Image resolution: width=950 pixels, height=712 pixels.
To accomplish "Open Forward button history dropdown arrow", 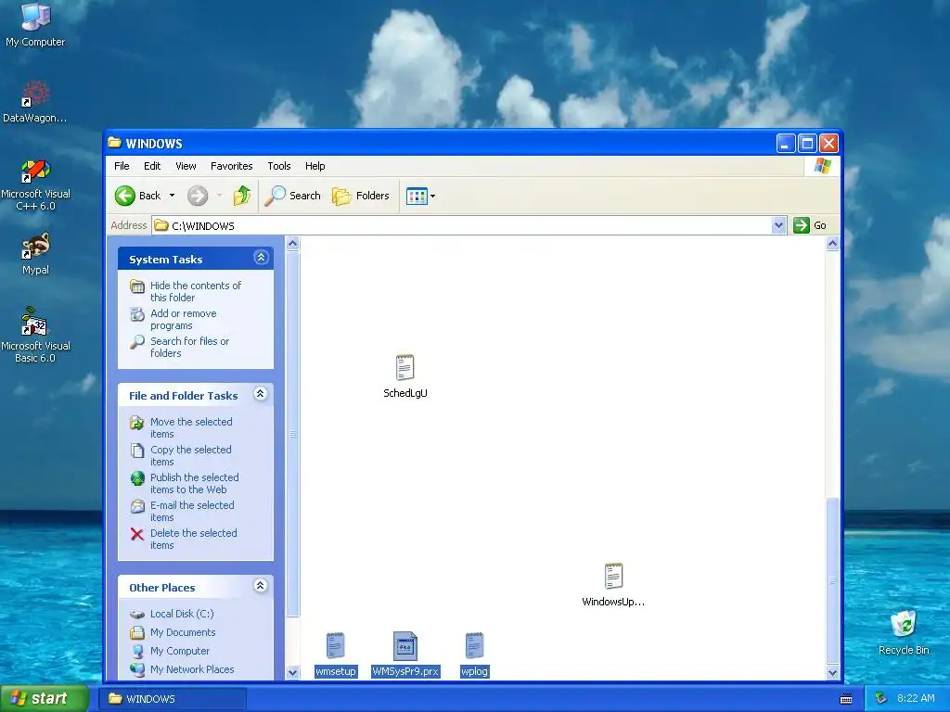I will click(219, 196).
